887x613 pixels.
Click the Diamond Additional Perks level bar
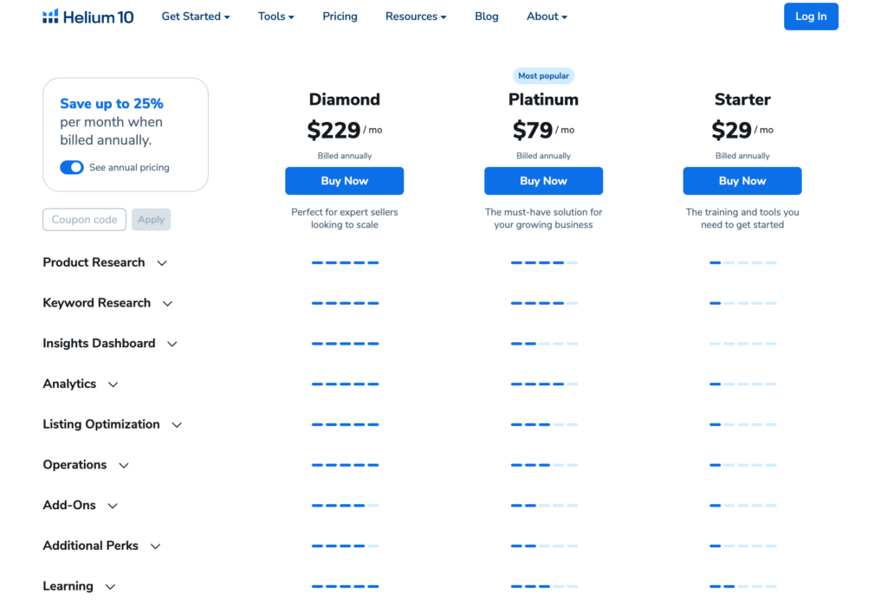345,545
